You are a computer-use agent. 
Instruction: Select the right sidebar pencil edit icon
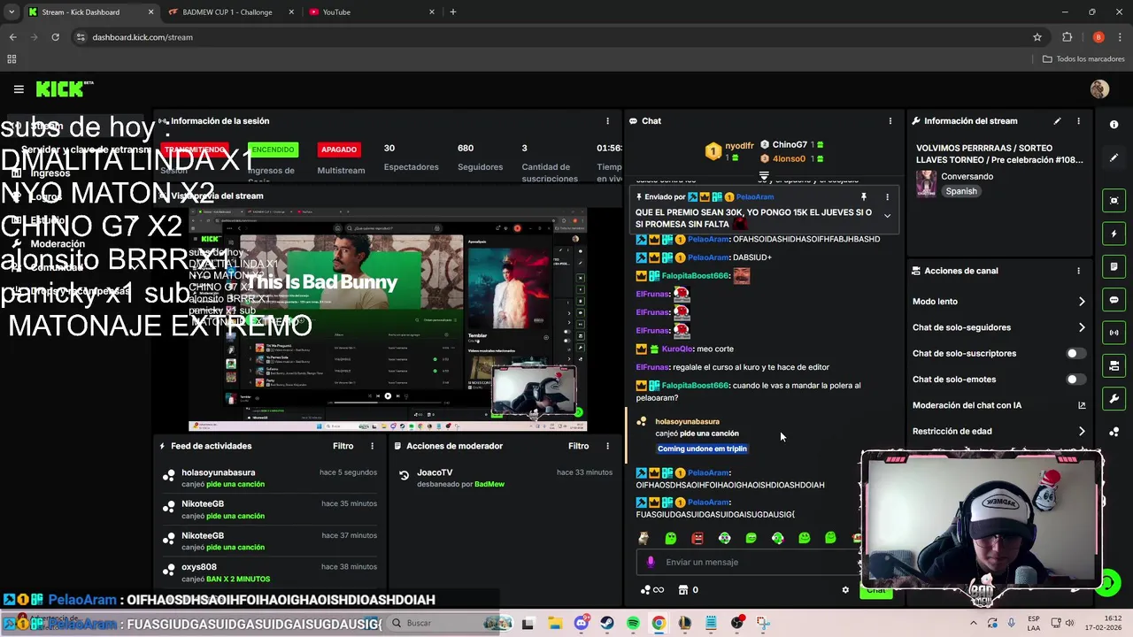pos(1114,157)
